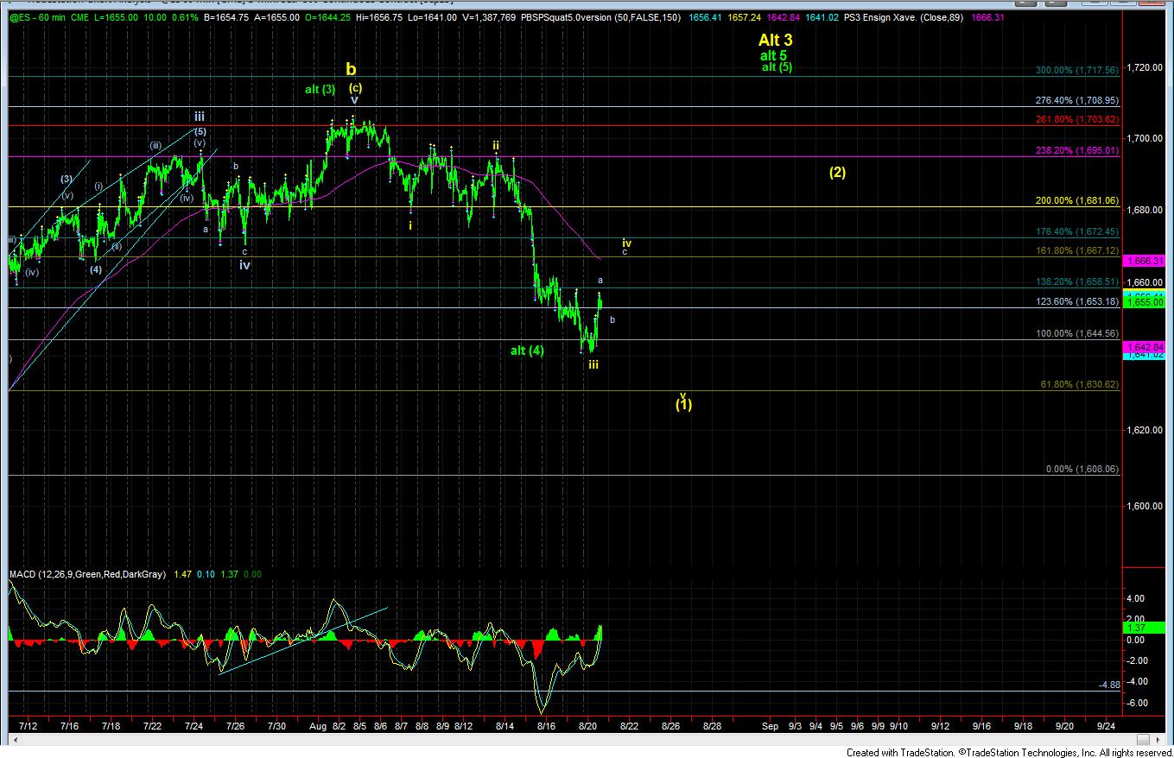Viewport: 1174px width, 758px height.
Task: Click the '1,600.00' price axis label
Action: (1145, 506)
